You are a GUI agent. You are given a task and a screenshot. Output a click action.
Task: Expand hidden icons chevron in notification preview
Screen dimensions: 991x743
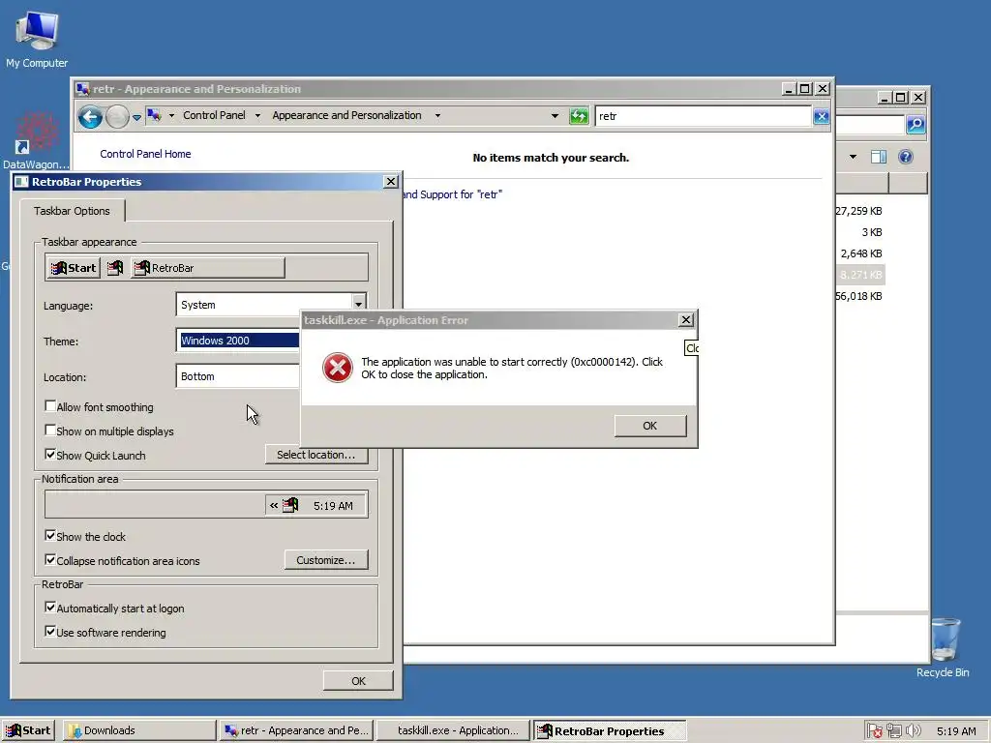point(274,505)
